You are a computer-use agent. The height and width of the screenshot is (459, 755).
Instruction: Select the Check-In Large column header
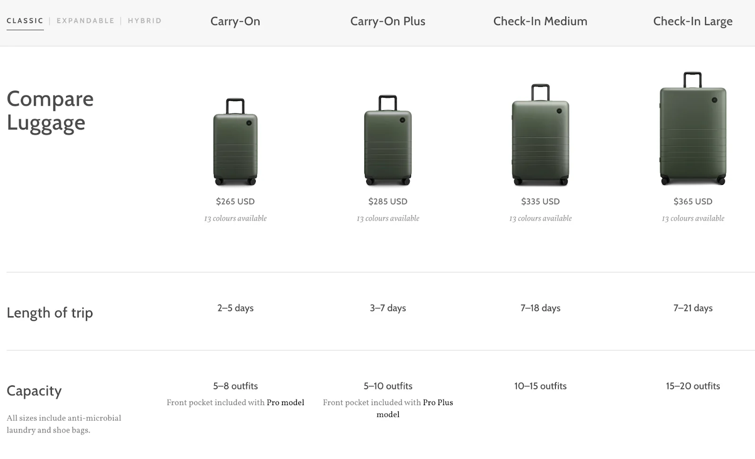[x=692, y=21]
